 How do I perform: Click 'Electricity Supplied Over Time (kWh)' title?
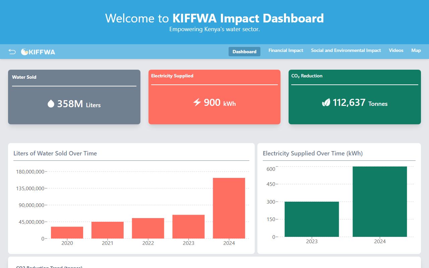tap(313, 153)
